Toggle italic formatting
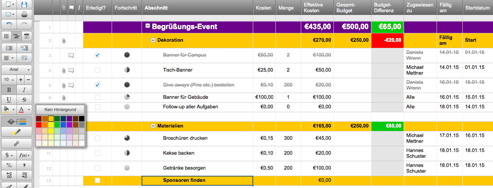The width and height of the screenshot is (493, 188). (x=24, y=90)
